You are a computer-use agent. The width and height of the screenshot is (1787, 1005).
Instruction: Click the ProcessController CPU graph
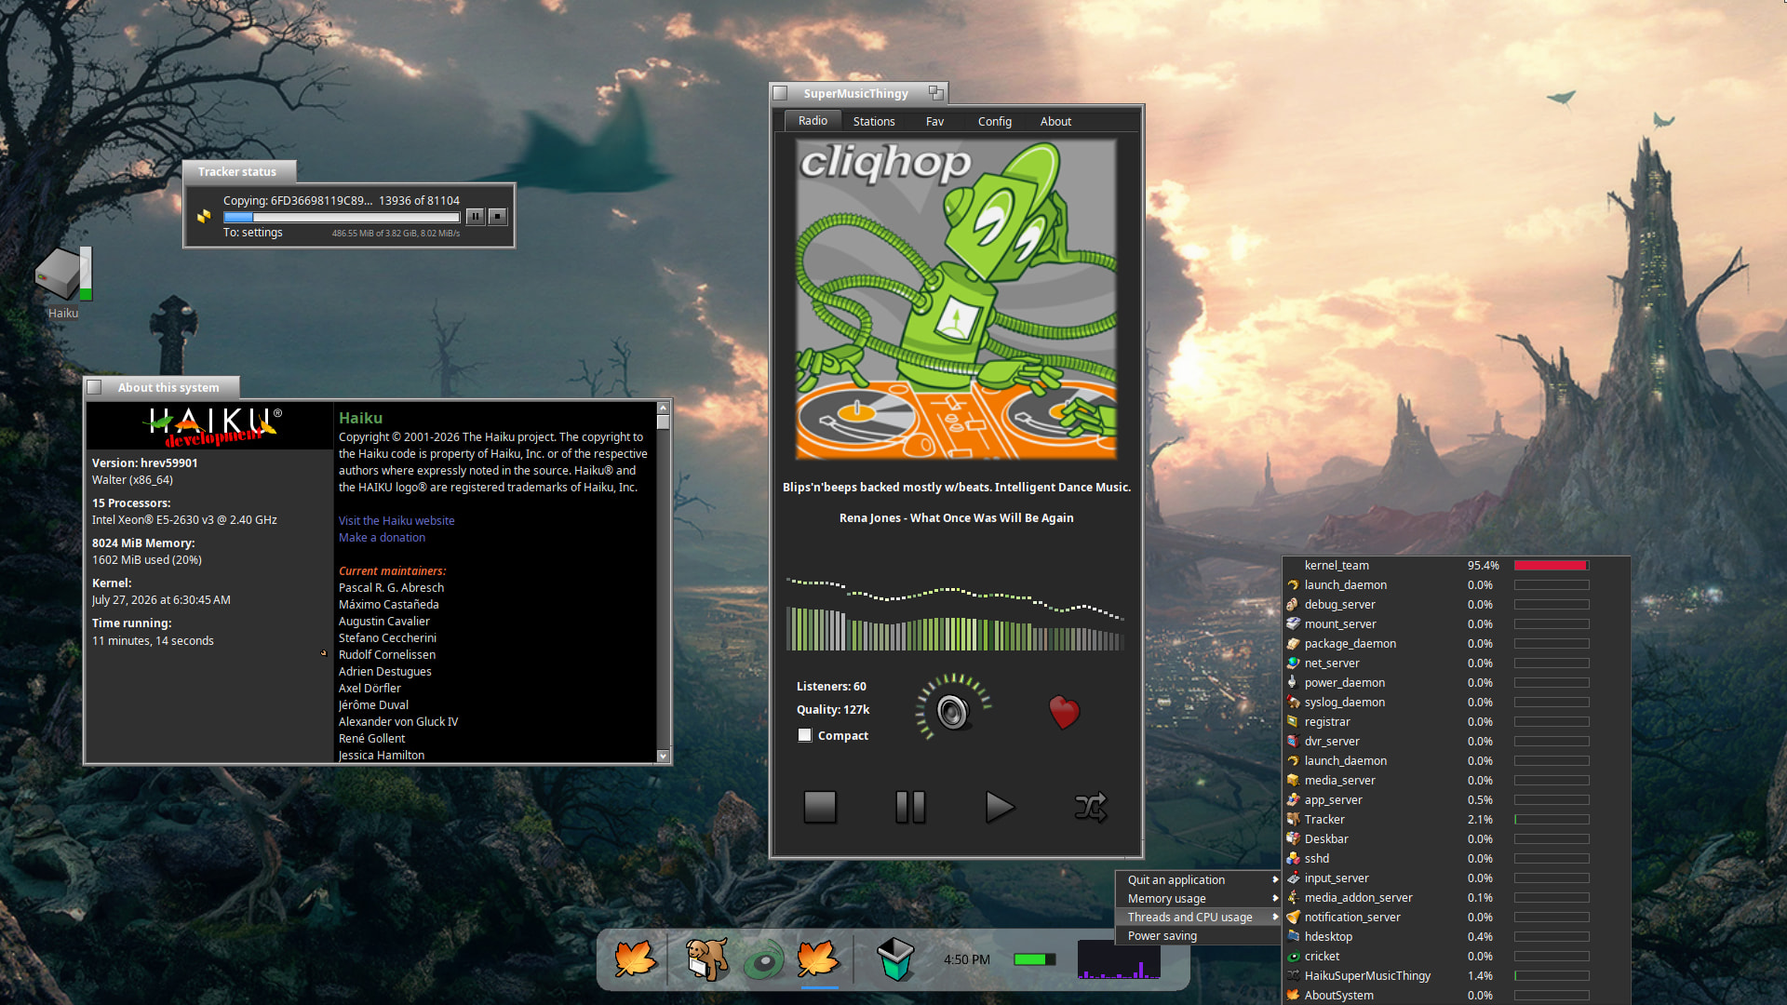pos(1119,959)
